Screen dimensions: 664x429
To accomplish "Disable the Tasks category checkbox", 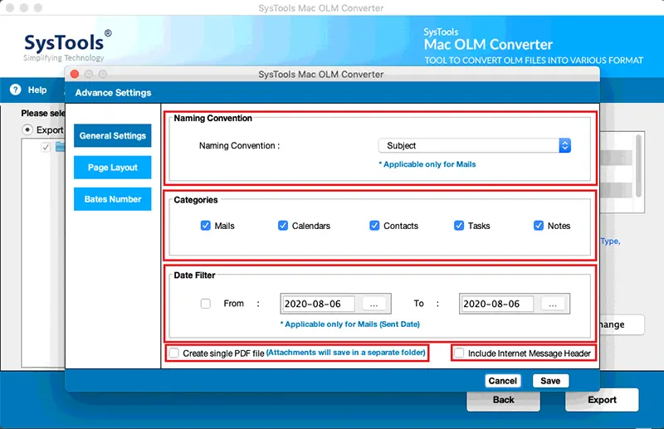I will pyautogui.click(x=459, y=226).
